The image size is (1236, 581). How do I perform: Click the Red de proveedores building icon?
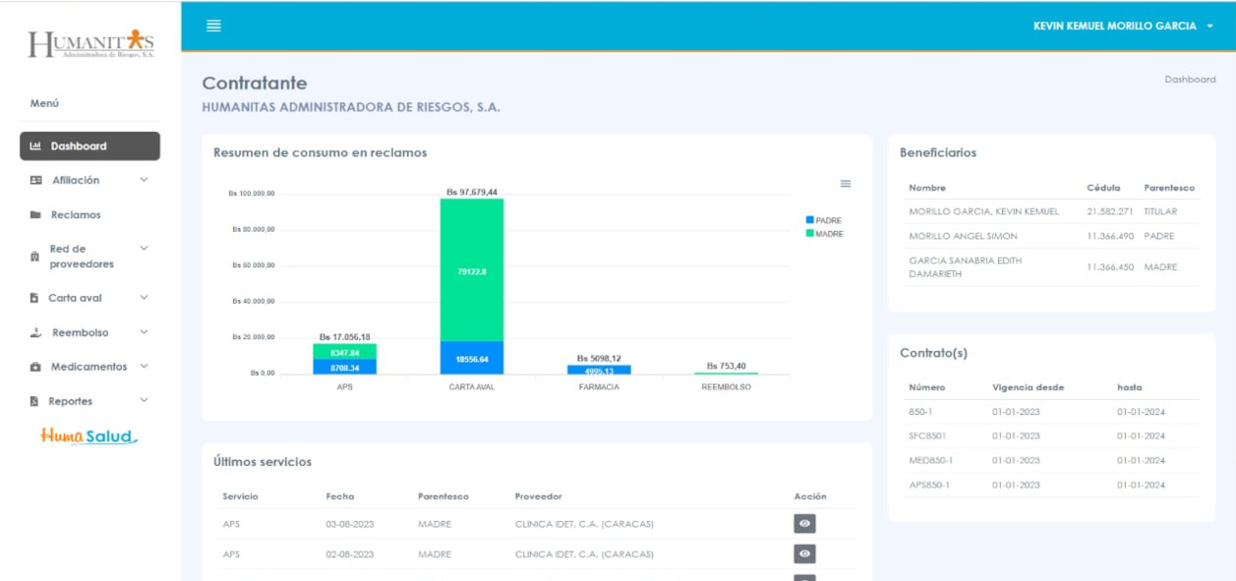pos(35,257)
